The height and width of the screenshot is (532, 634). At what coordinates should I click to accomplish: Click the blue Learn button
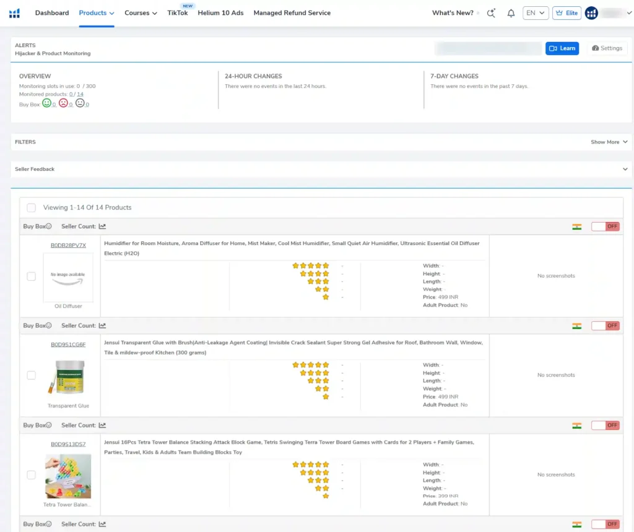pyautogui.click(x=562, y=48)
